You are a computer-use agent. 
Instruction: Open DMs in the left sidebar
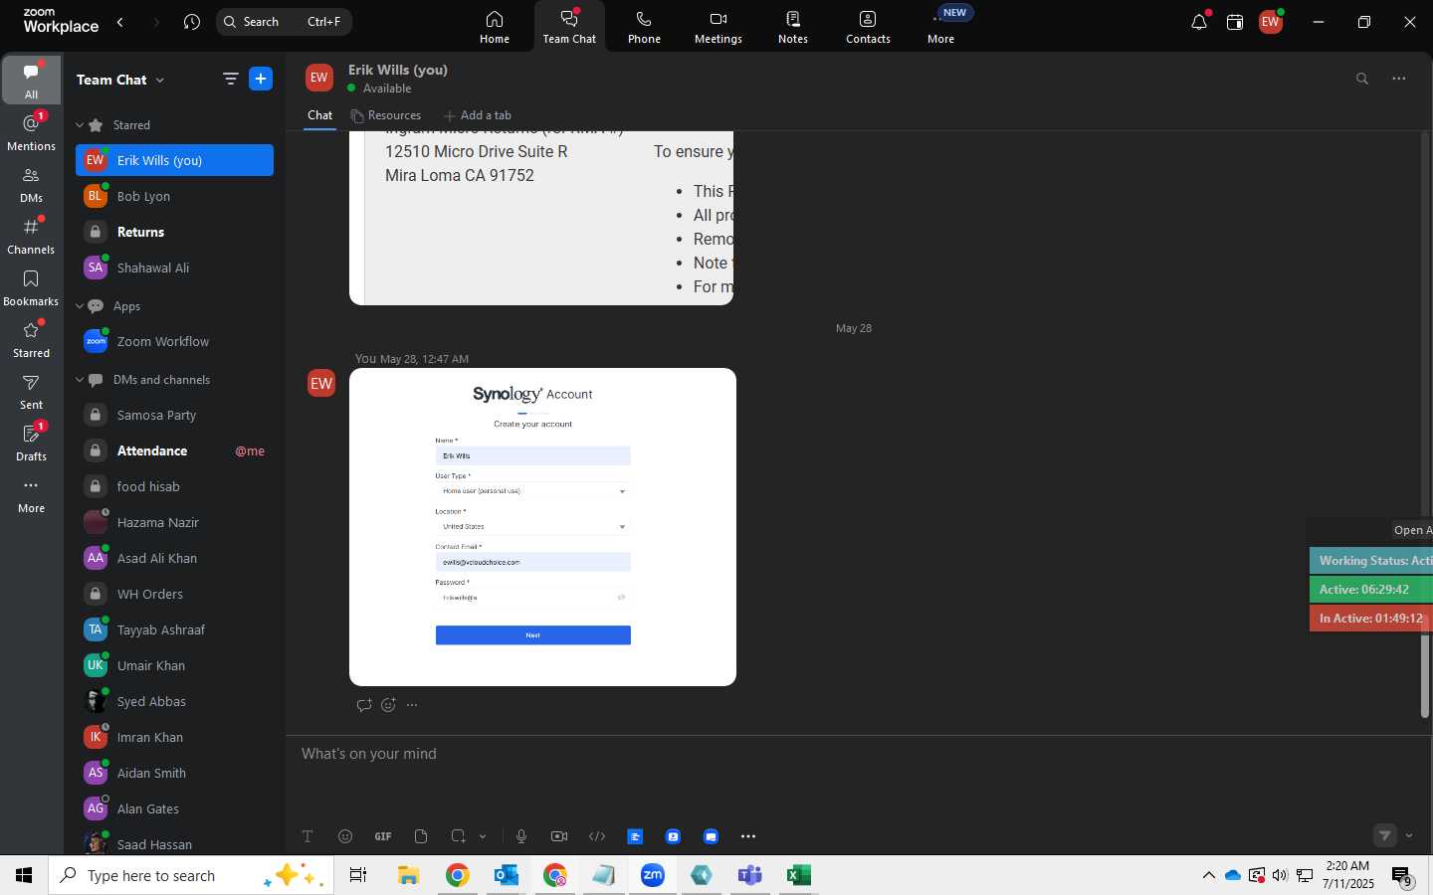pos(32,184)
